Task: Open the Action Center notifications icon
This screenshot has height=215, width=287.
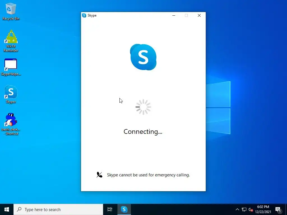Action: pyautogui.click(x=278, y=209)
